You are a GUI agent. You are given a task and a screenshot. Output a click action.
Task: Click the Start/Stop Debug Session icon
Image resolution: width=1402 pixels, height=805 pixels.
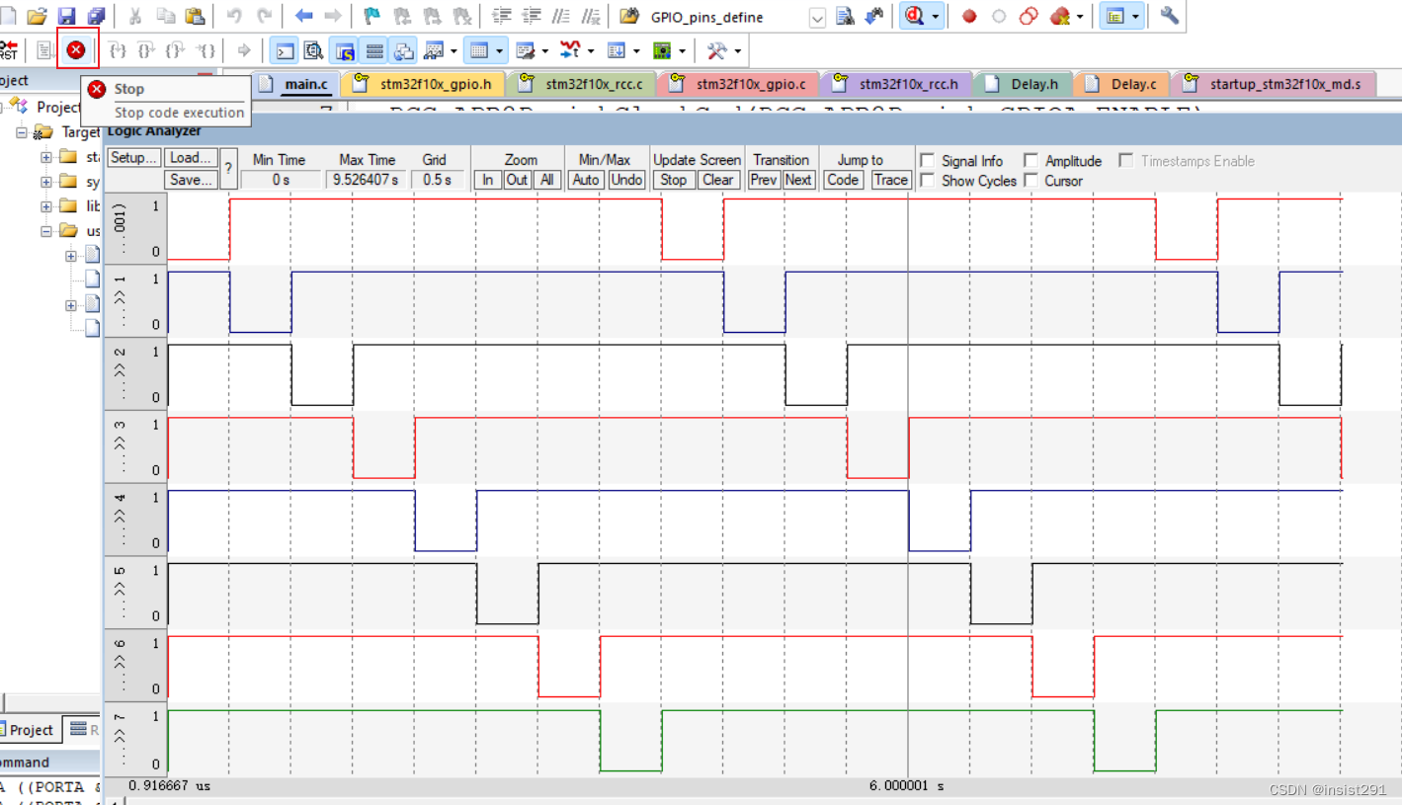click(915, 16)
